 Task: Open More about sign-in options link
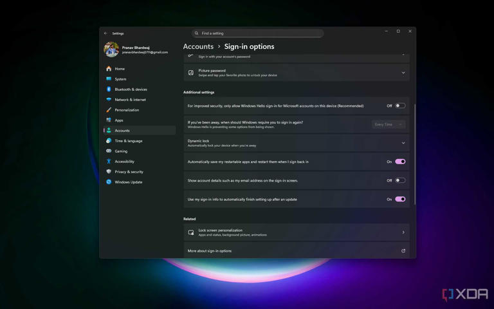pyautogui.click(x=297, y=251)
